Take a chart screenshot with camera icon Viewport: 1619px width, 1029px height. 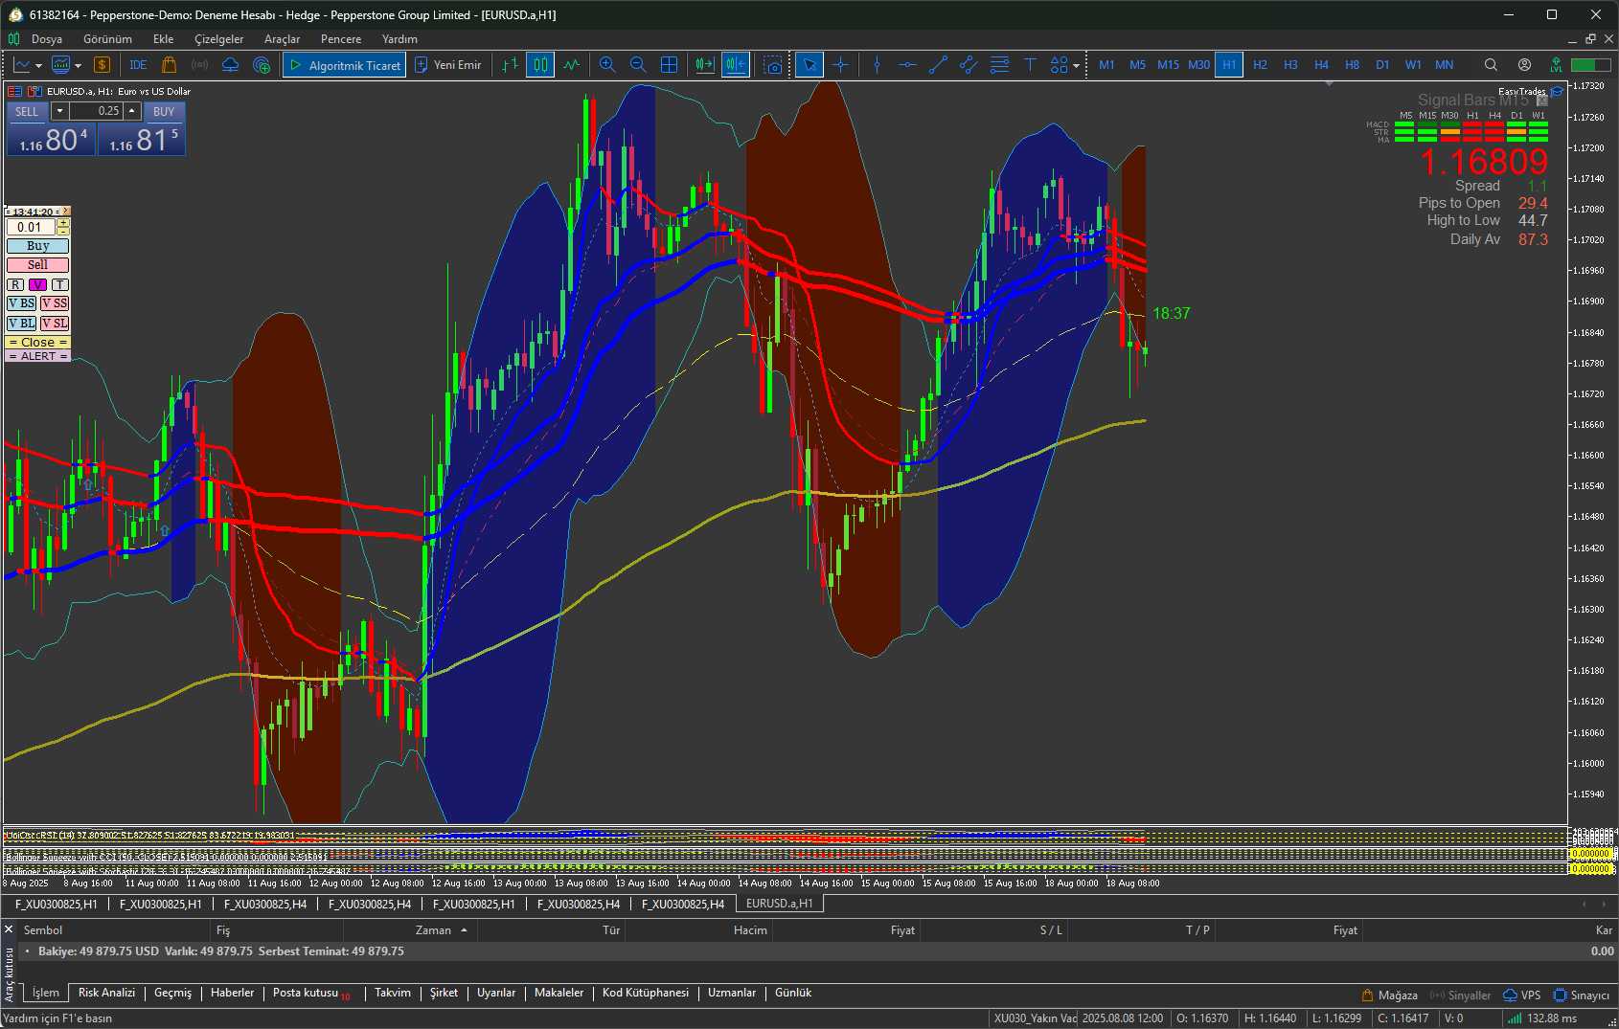[773, 65]
